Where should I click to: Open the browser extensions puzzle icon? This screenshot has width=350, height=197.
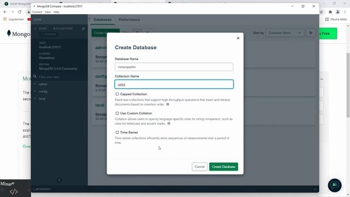[330, 12]
